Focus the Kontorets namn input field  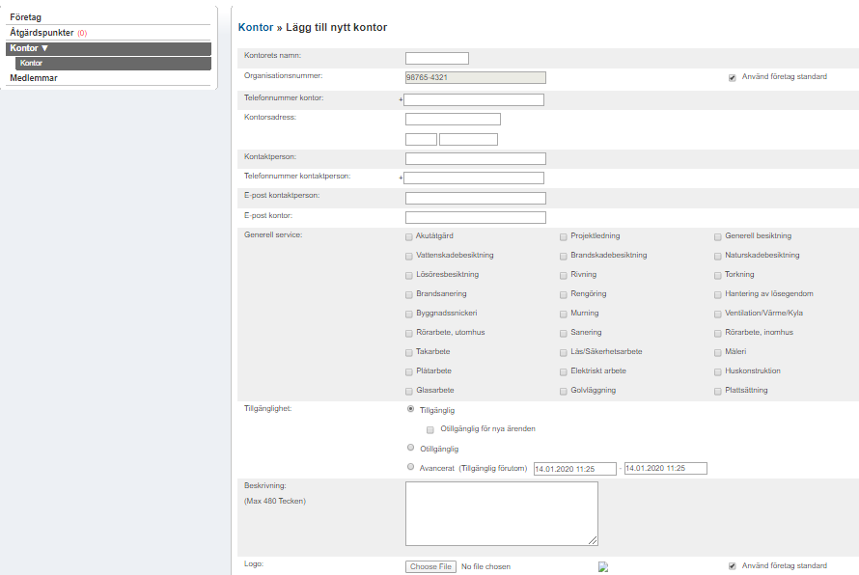click(x=436, y=58)
